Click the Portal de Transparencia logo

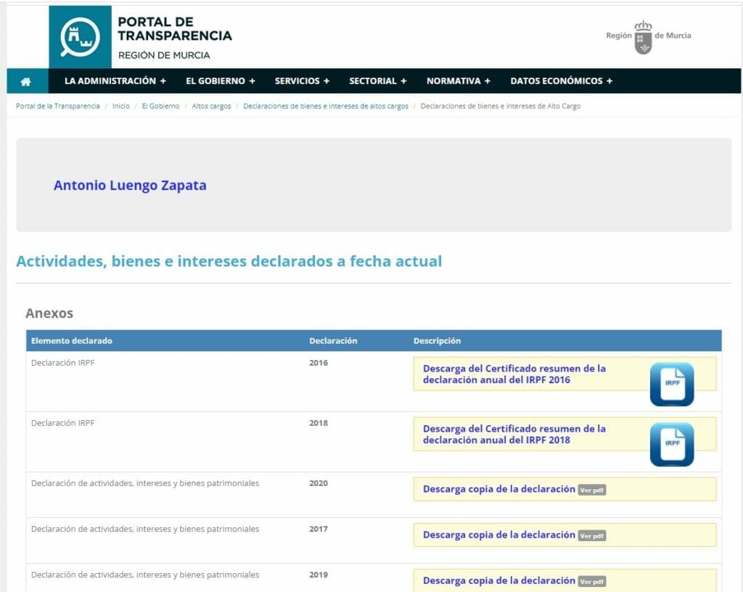80,37
